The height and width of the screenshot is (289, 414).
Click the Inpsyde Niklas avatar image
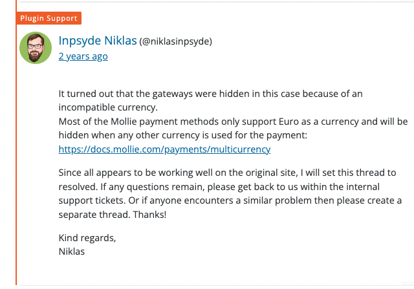pos(36,48)
